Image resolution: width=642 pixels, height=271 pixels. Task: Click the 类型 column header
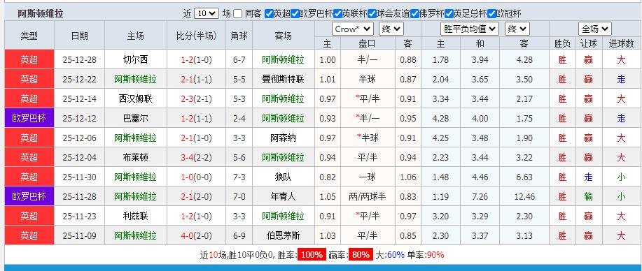point(29,36)
